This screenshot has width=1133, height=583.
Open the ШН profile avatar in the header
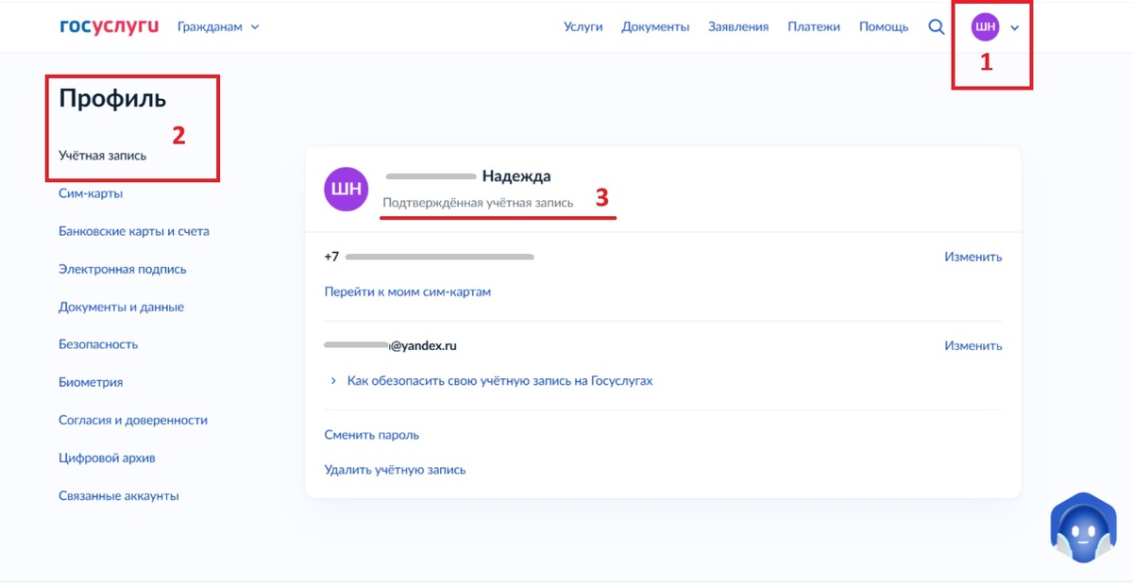(984, 27)
